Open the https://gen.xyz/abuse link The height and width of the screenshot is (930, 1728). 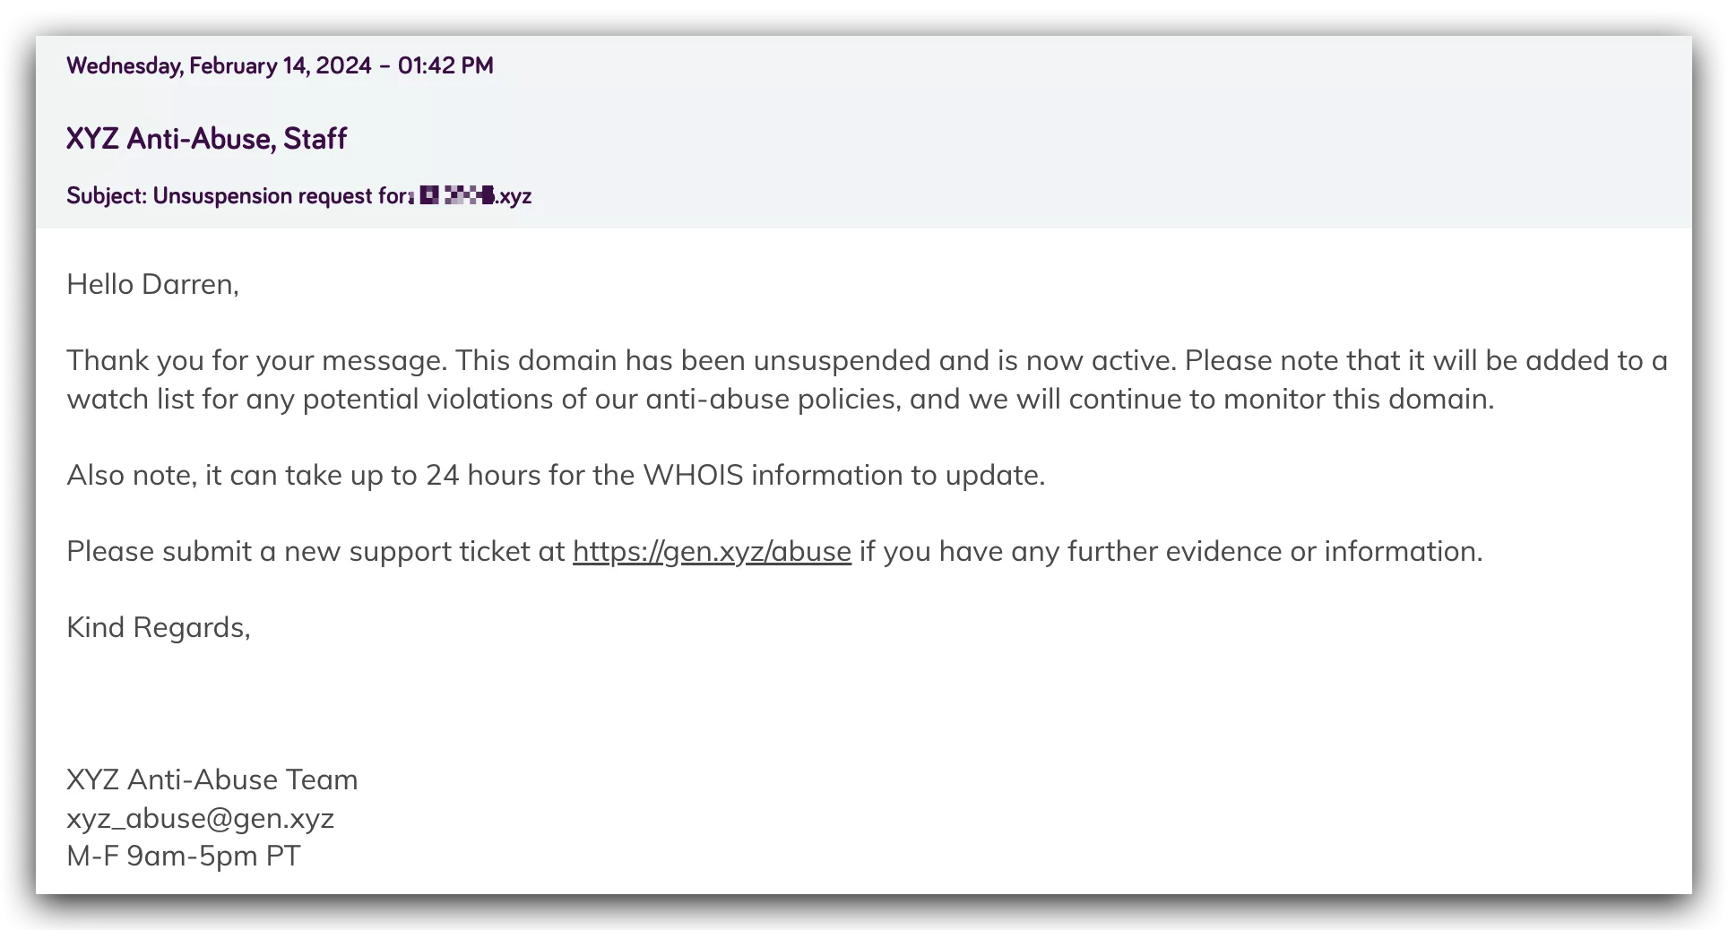pos(712,551)
